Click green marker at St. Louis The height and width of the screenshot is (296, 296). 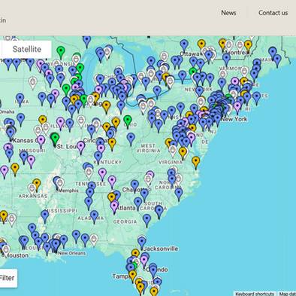click(x=55, y=139)
